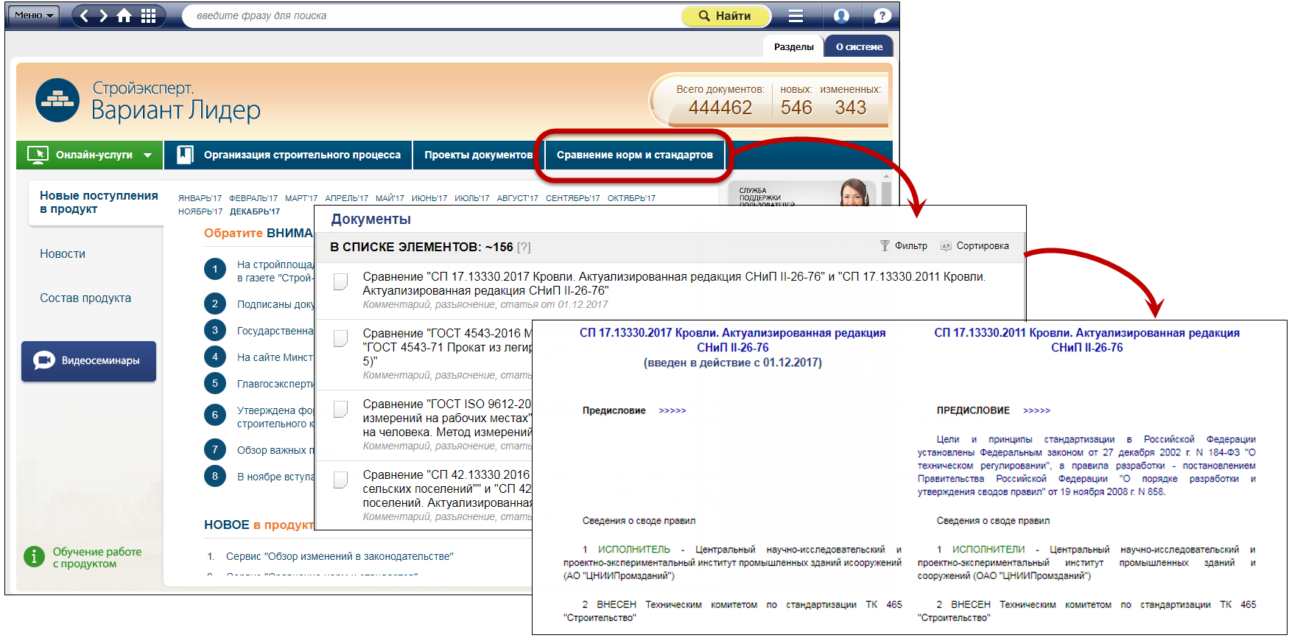Screen dimensions: 1289x638
Task: Tick the checkbox for ГОСТ ISO 9612 comparison
Action: pyautogui.click(x=340, y=409)
